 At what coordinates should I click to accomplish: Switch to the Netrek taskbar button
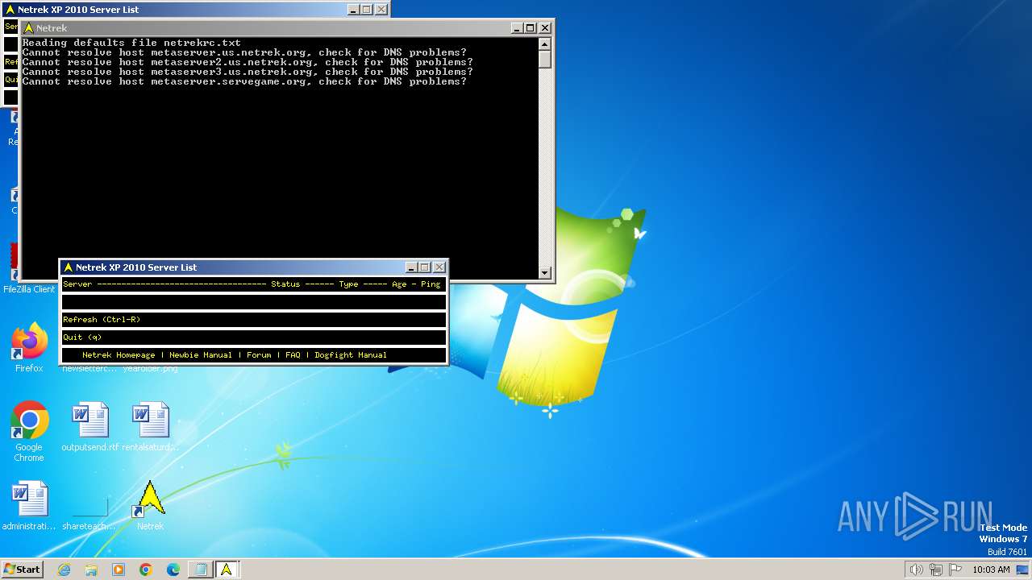click(x=227, y=570)
